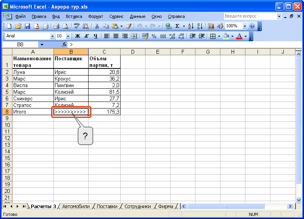304x219 pixels.
Task: Click the Print icon in the toolbar
Action: (56, 26)
